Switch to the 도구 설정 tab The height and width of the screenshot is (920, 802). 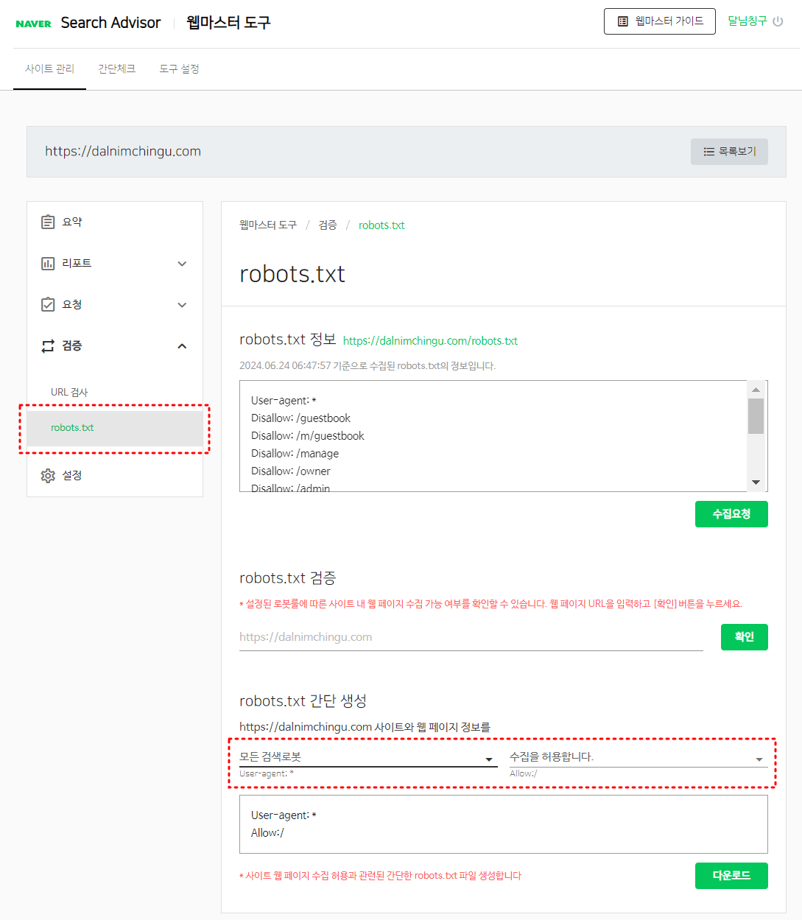(178, 68)
